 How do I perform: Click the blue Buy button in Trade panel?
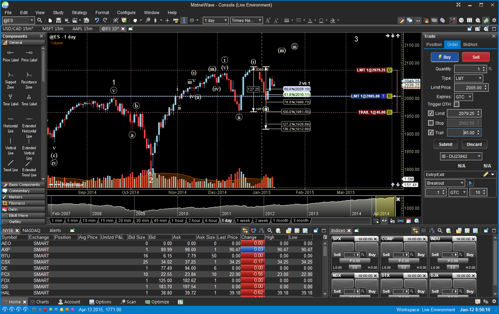[445, 57]
